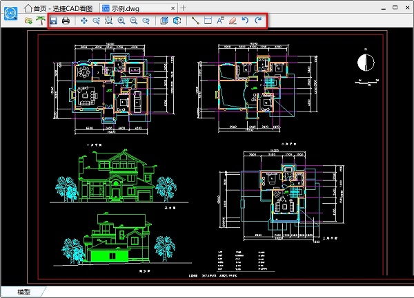Zoom in with the plus magnifier
414x298 pixels.
coord(121,21)
